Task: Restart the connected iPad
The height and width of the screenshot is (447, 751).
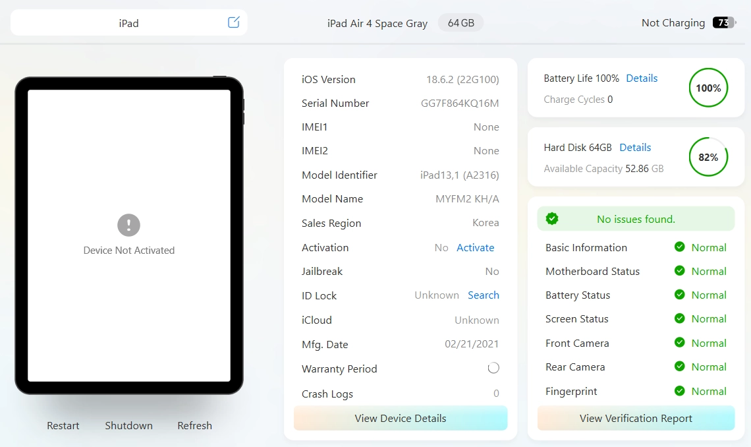Action: pos(63,425)
